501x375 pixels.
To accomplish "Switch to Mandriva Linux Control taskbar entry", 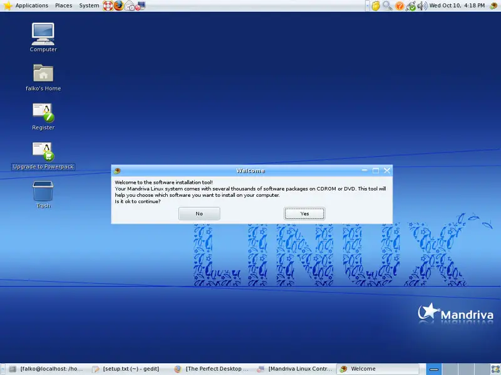I will coord(294,369).
